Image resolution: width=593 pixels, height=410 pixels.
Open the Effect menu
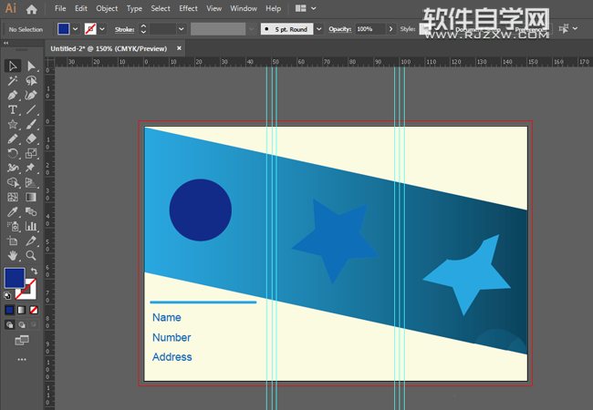pos(188,8)
